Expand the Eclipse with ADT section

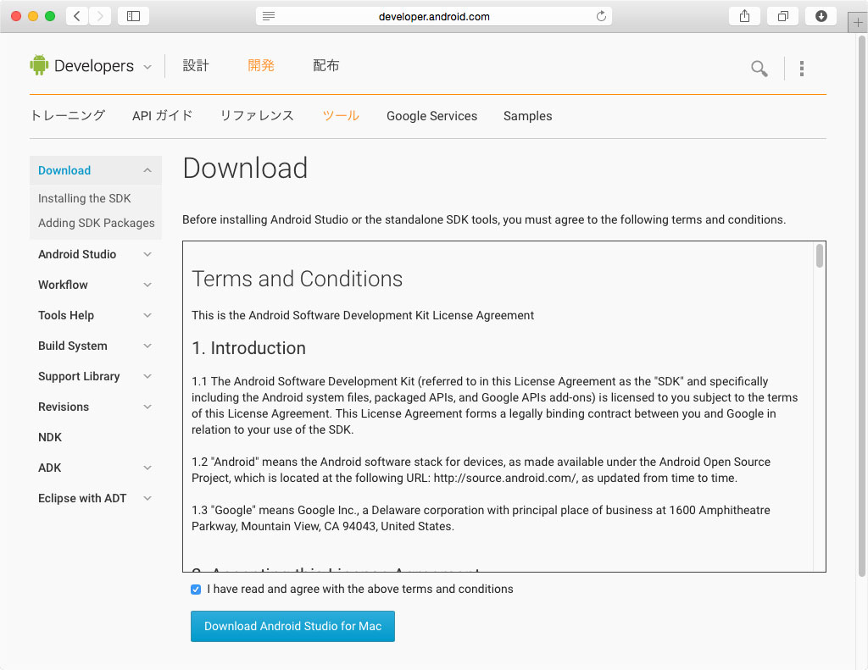tap(147, 498)
